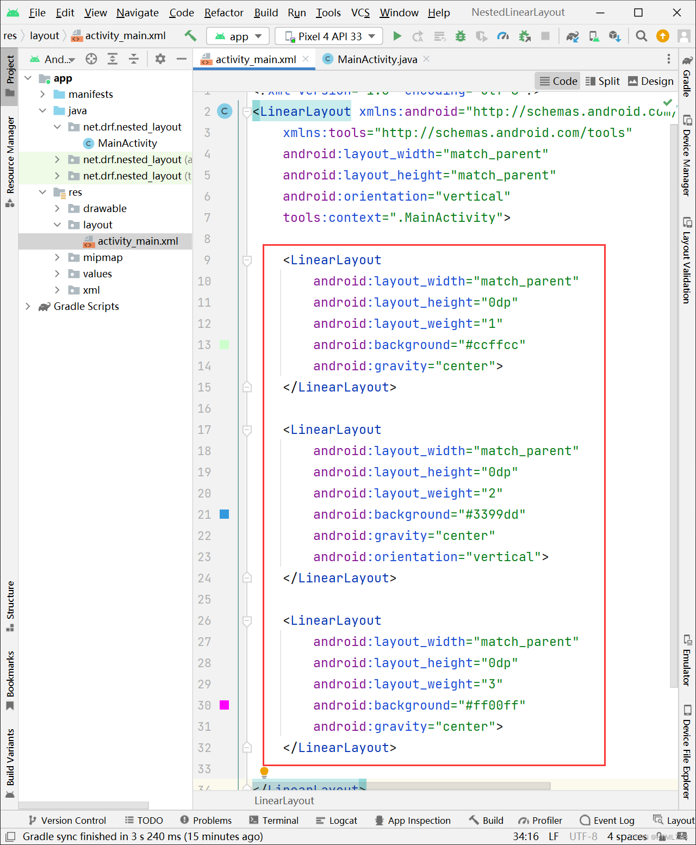Image resolution: width=696 pixels, height=845 pixels.
Task: Run app with coverage icon
Action: (482, 36)
